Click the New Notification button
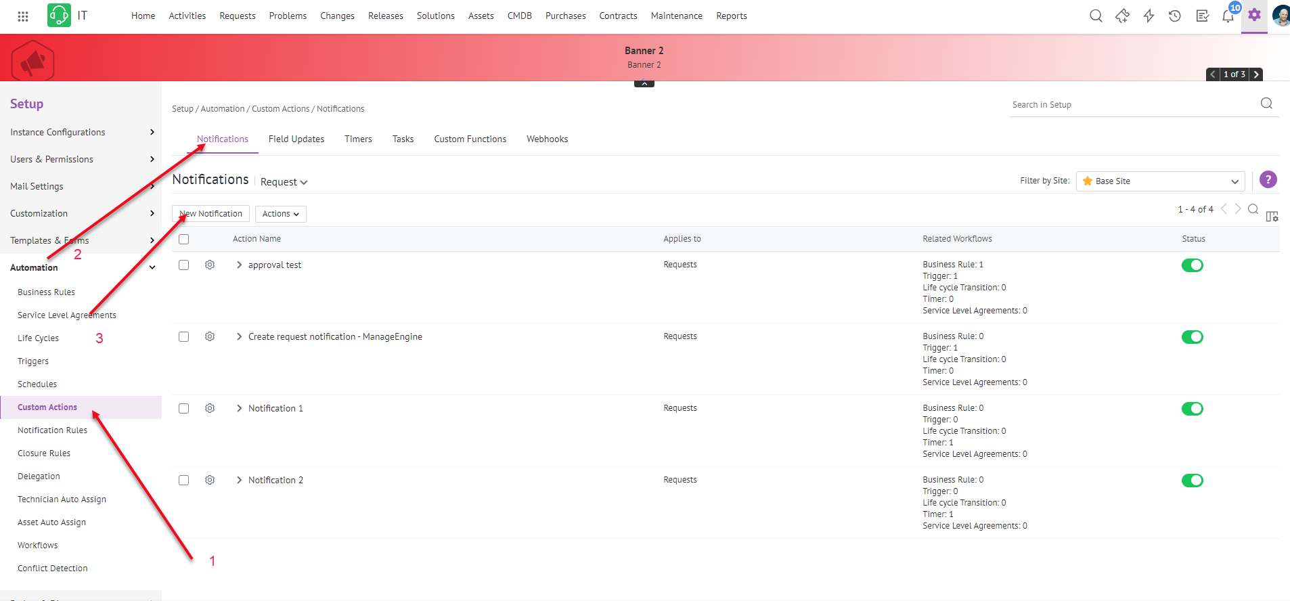This screenshot has width=1290, height=601. (x=210, y=214)
